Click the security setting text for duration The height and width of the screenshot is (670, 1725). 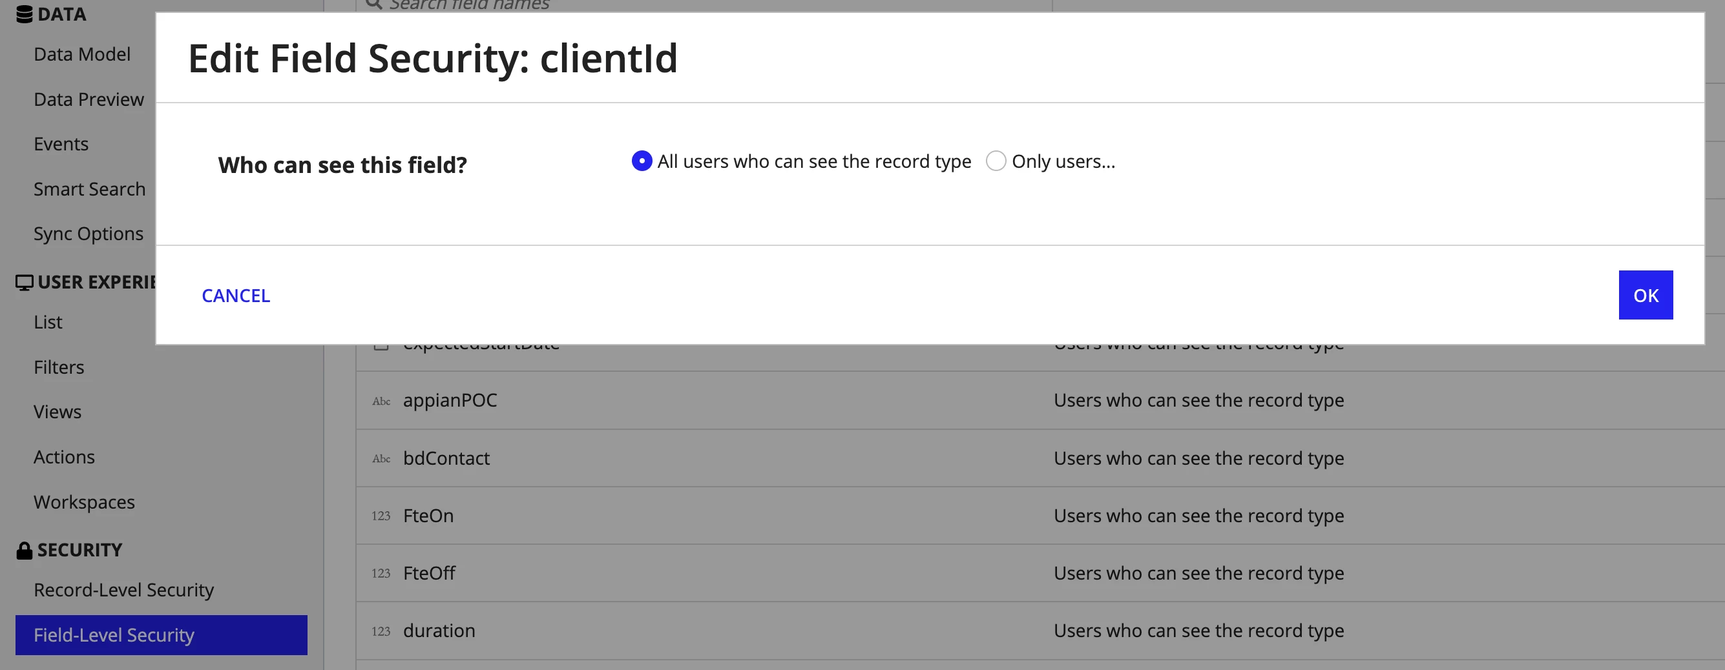1198,631
